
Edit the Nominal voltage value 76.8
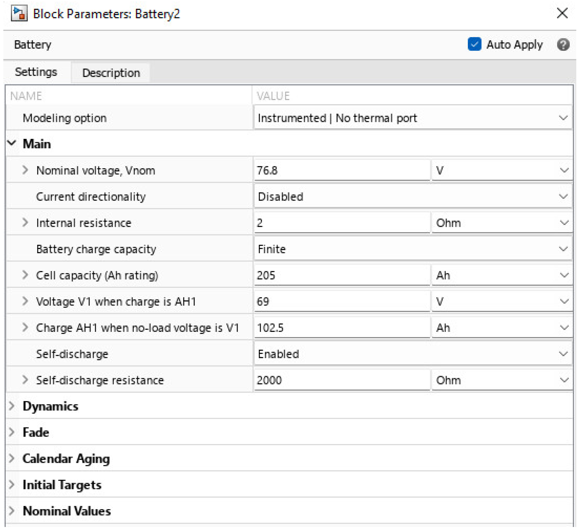342,170
